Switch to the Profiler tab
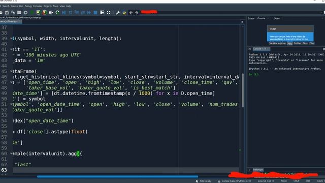This screenshot has width=325, height=183. click(x=297, y=43)
